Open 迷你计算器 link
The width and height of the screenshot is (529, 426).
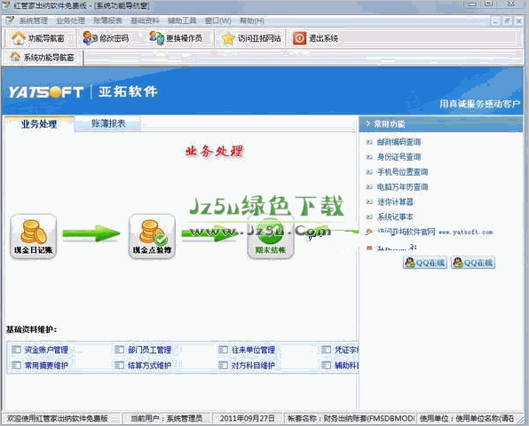(395, 201)
